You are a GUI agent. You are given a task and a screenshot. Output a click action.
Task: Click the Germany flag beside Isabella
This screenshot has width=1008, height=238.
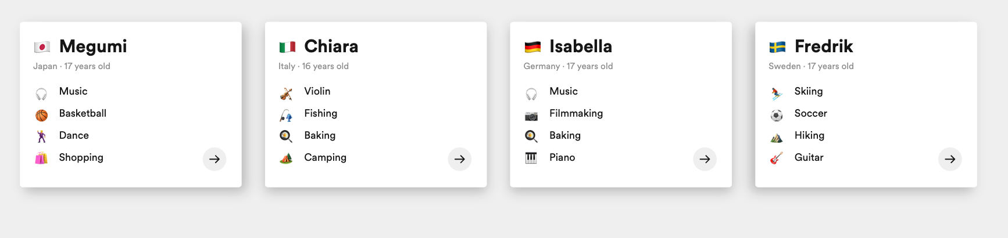[532, 47]
